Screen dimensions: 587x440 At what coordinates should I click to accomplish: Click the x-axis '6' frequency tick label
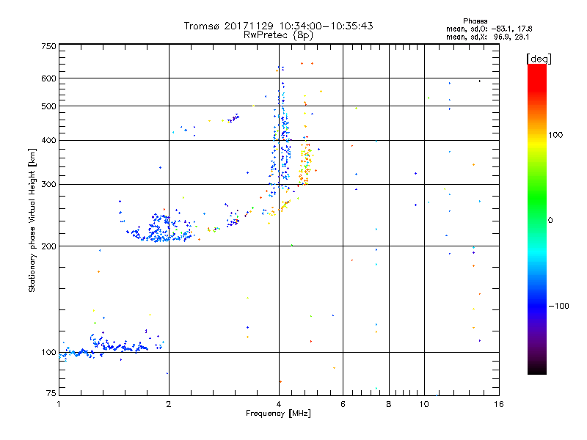[x=343, y=404]
